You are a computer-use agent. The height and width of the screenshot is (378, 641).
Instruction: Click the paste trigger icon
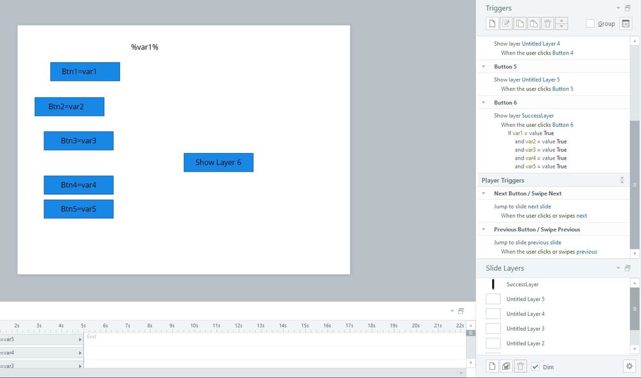click(534, 24)
